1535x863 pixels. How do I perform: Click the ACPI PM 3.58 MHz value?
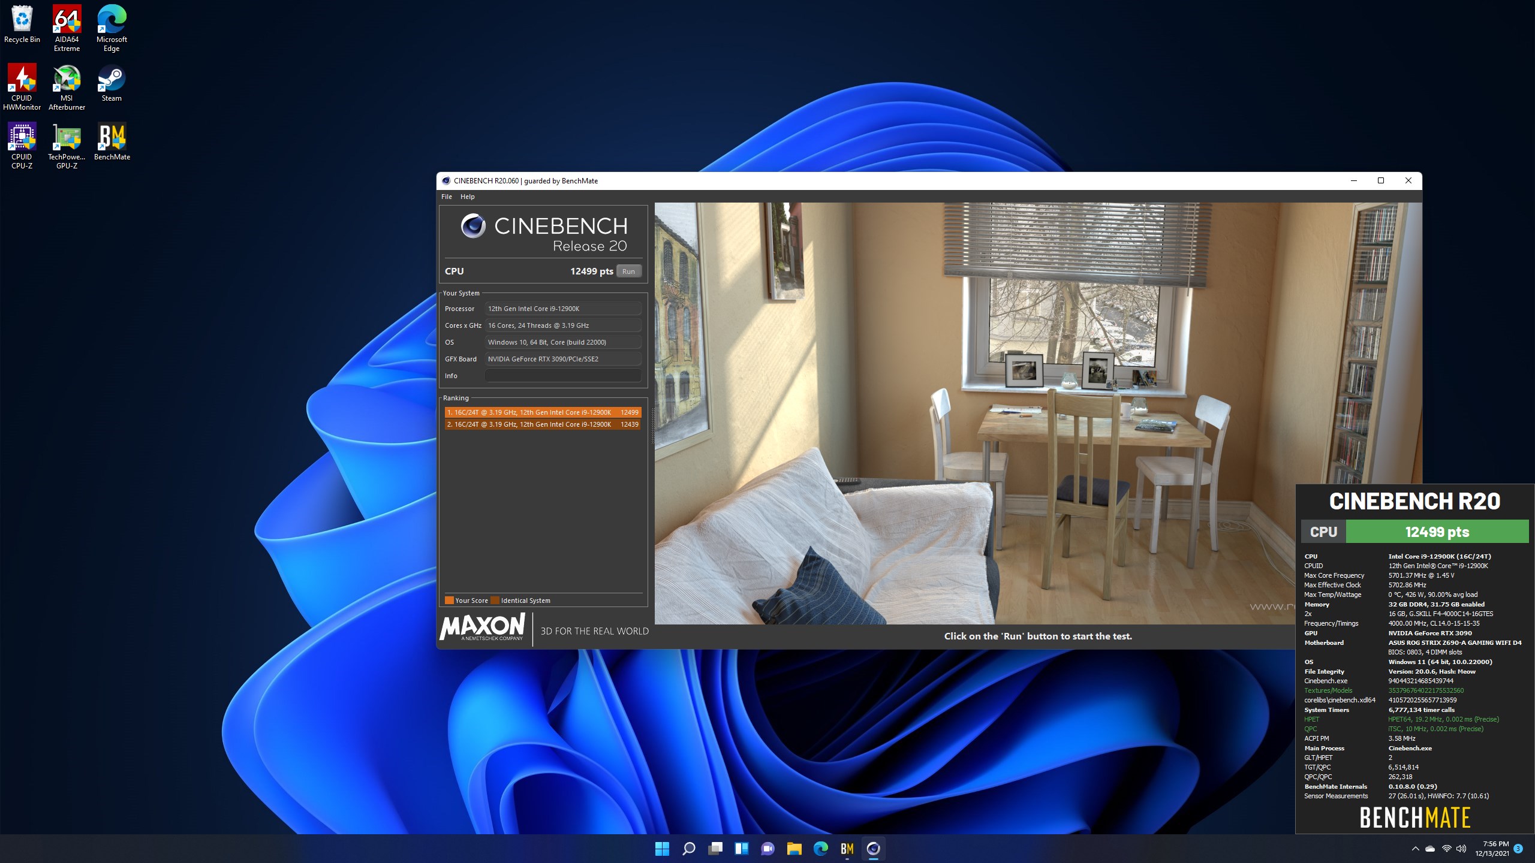[1401, 738]
